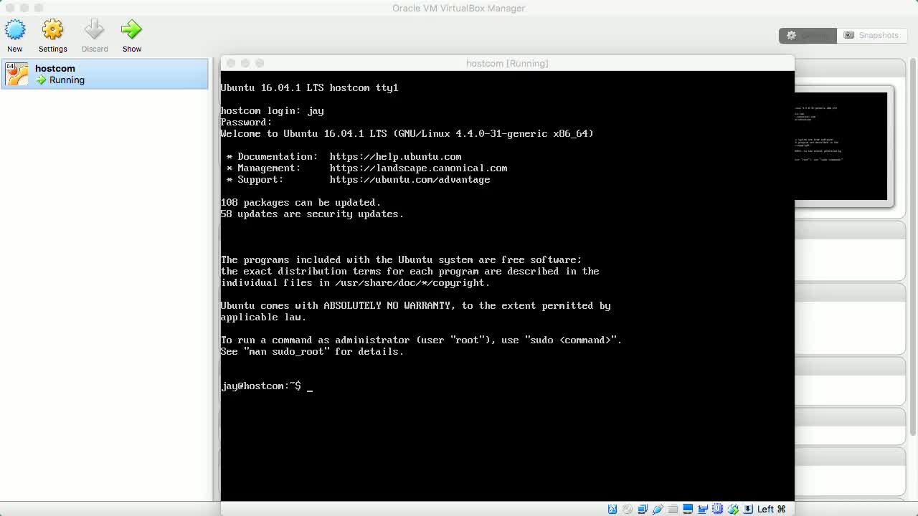Click the hostcom preview thumbnail
The image size is (918, 516).
[841, 146]
